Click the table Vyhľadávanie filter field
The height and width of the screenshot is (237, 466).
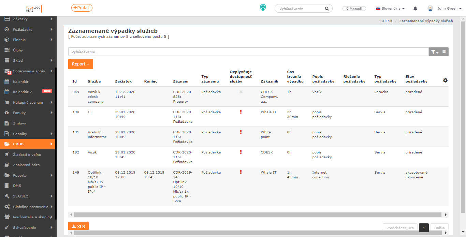248,52
